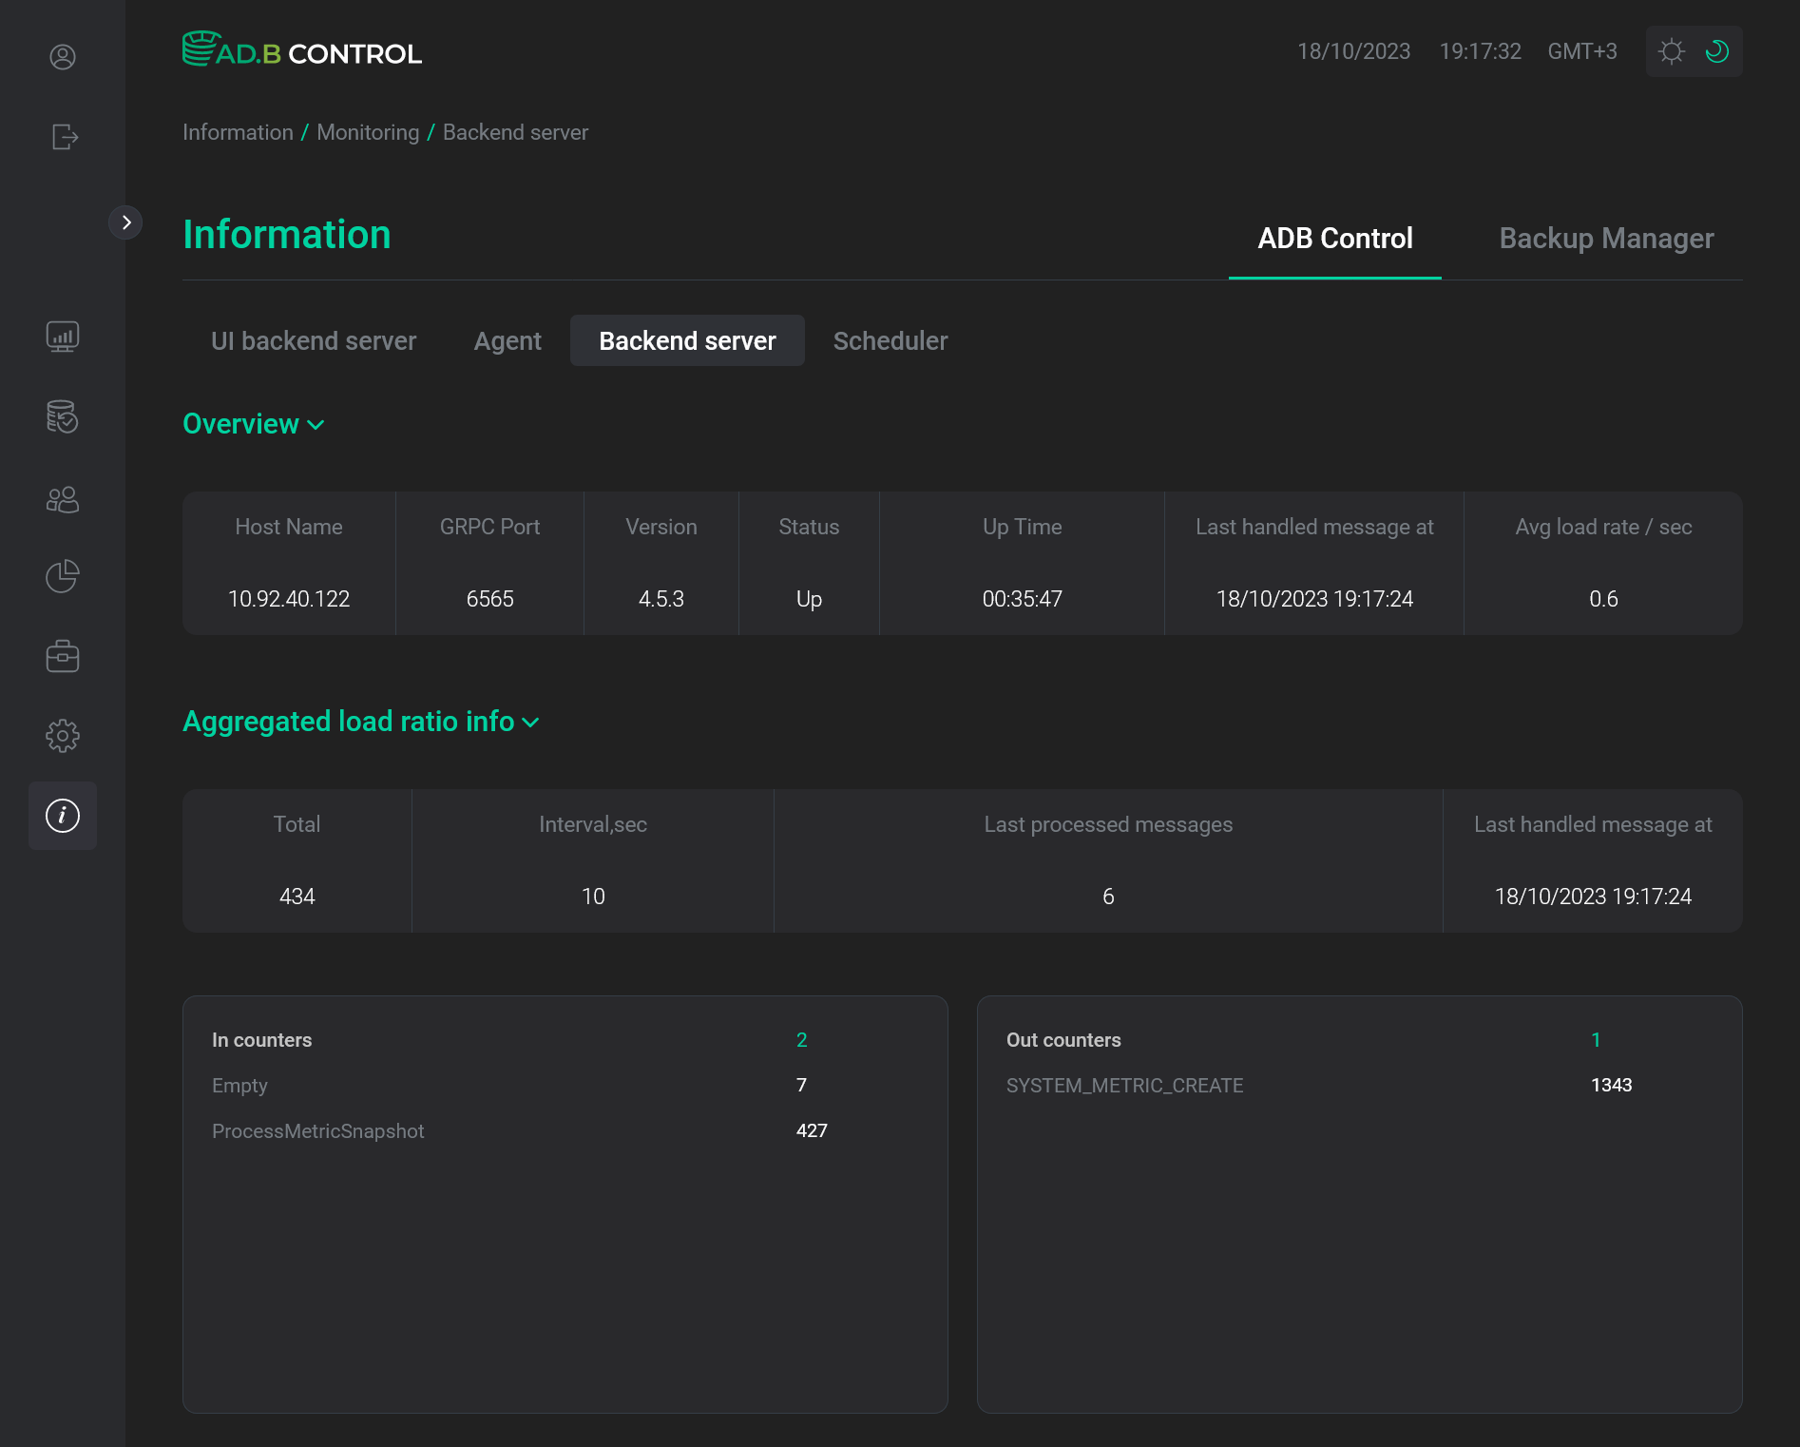Select the monitoring dashboard icon
Image resolution: width=1800 pixels, height=1447 pixels.
point(63,336)
